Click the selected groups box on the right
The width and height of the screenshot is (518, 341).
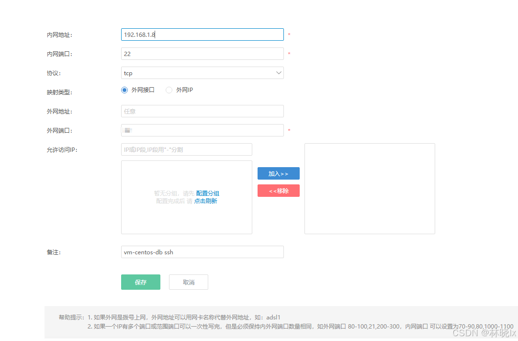369,188
